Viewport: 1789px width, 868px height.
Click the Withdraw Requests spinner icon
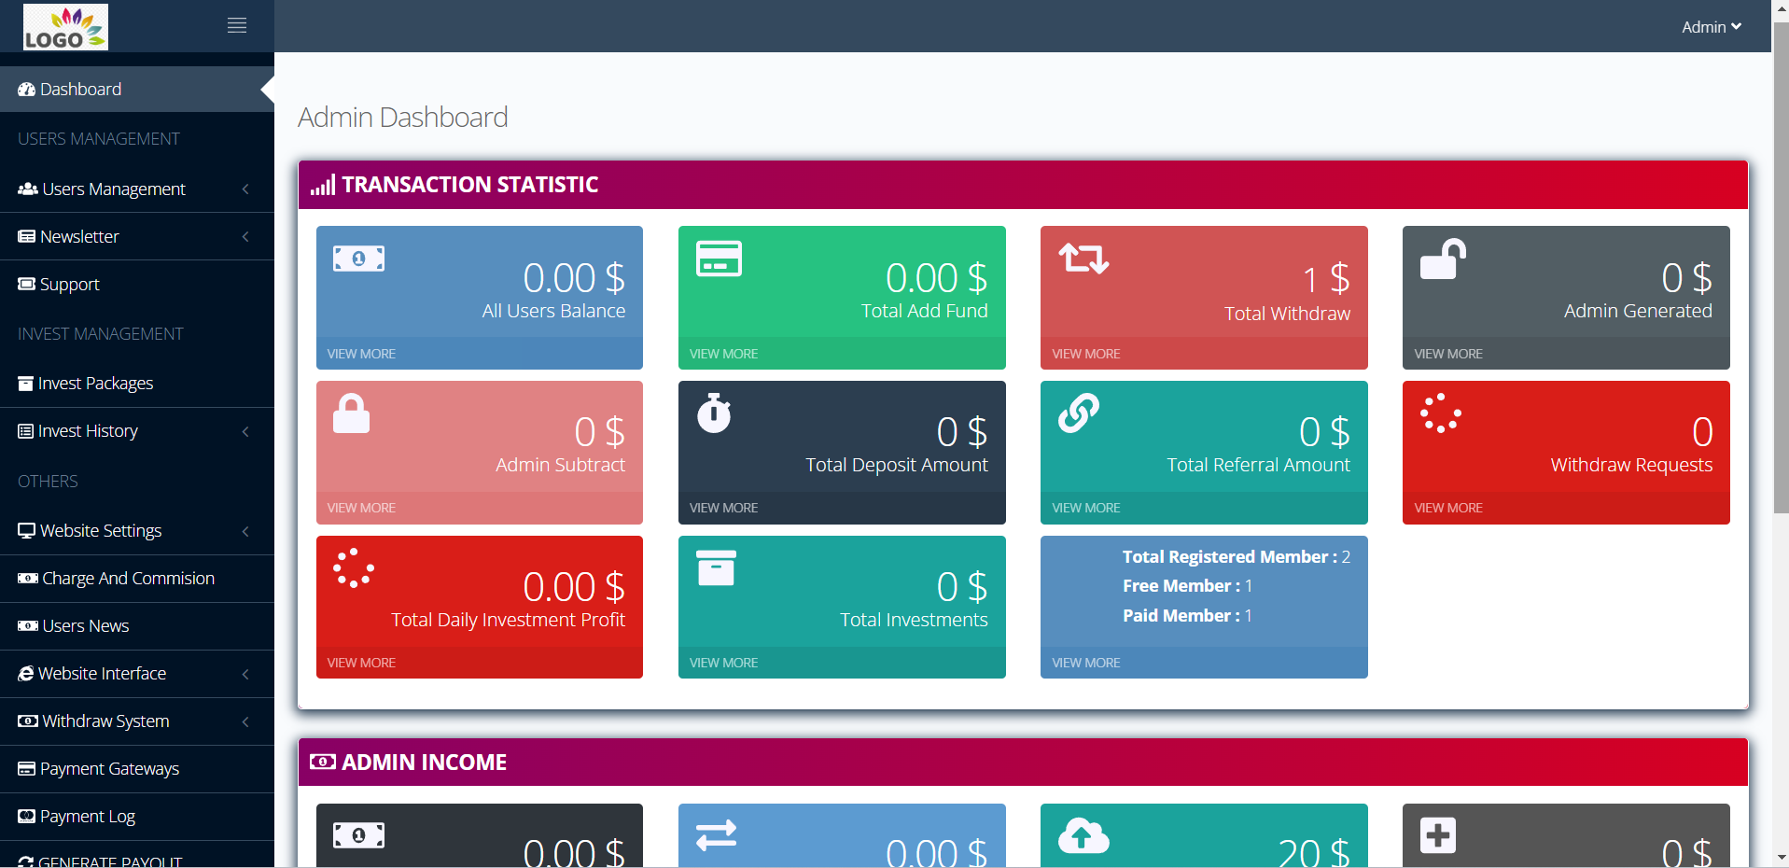pyautogui.click(x=1441, y=413)
